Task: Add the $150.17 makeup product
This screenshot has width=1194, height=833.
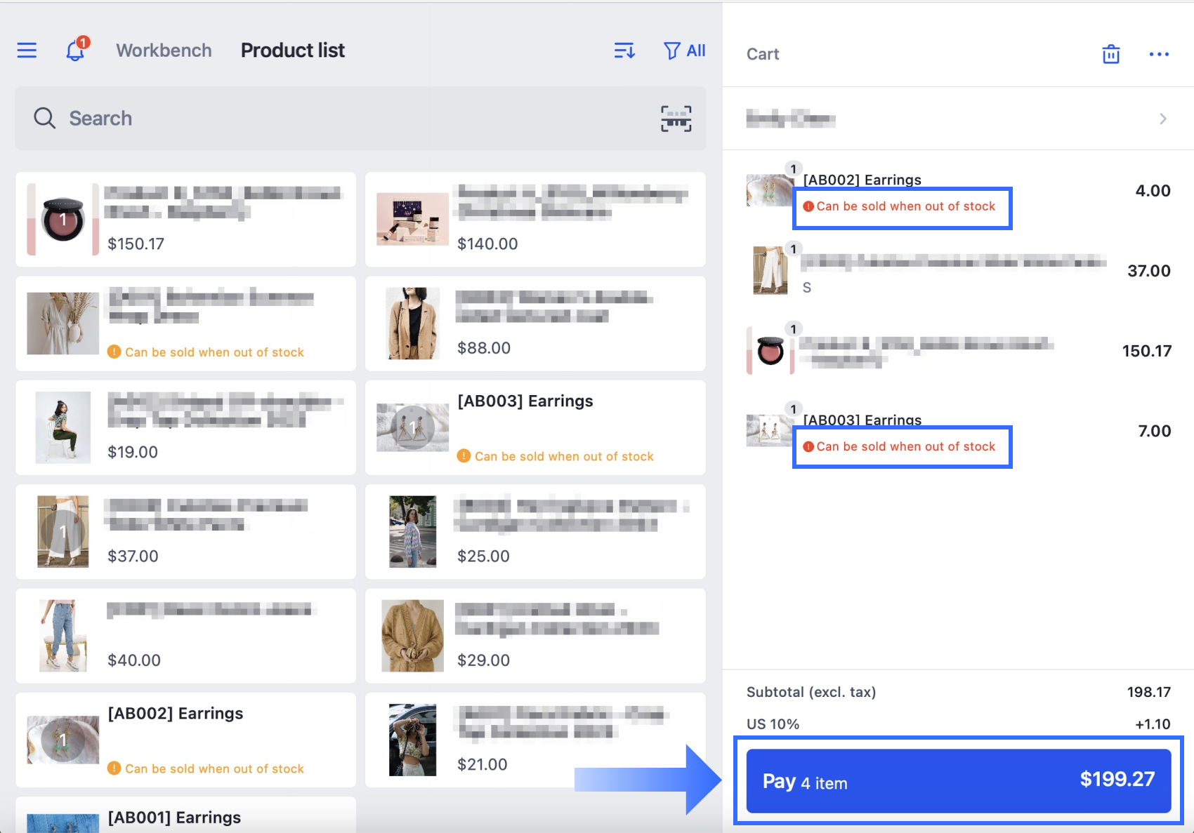Action: (x=185, y=219)
